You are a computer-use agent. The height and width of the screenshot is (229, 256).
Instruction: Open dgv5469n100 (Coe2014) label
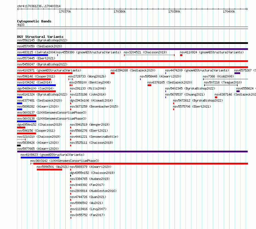point(35,88)
